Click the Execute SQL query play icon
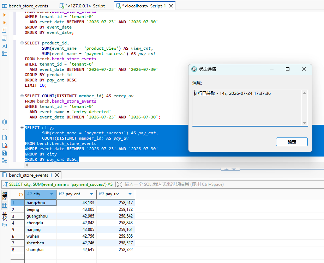Image resolution: width=324 pixels, height=263 pixels. point(4,15)
